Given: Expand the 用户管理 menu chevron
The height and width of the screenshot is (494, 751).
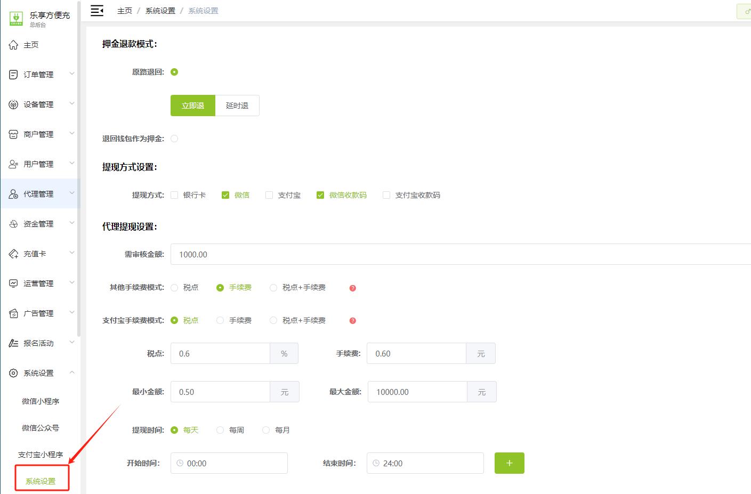Looking at the screenshot, I should point(72,163).
